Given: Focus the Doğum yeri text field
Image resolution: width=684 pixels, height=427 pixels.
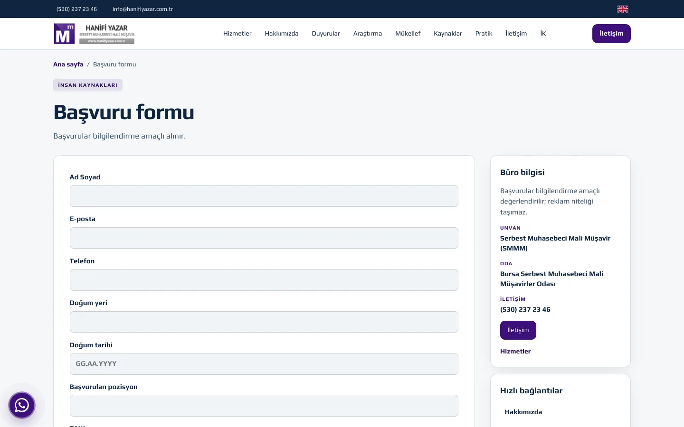Looking at the screenshot, I should pyautogui.click(x=264, y=322).
